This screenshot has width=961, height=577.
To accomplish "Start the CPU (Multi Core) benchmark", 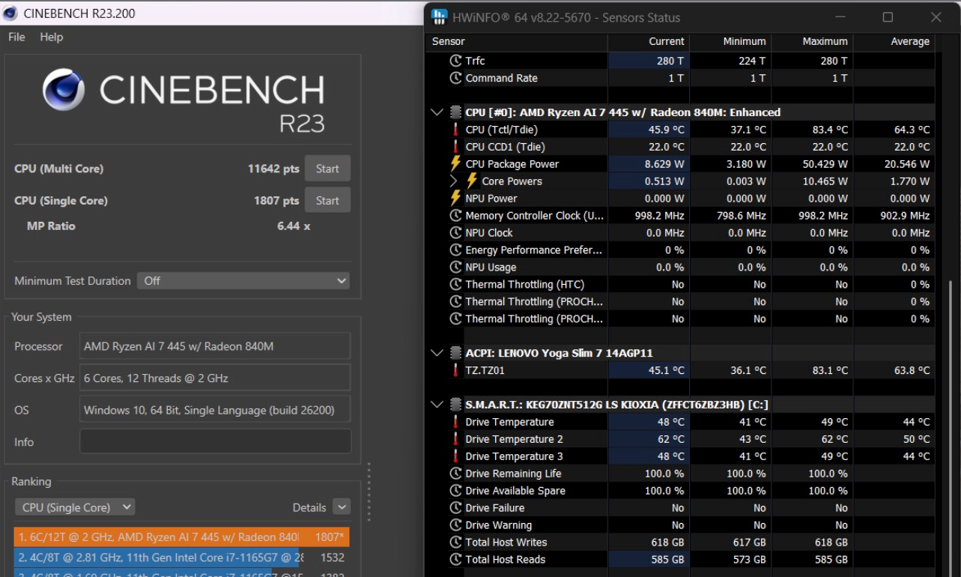I will click(327, 169).
